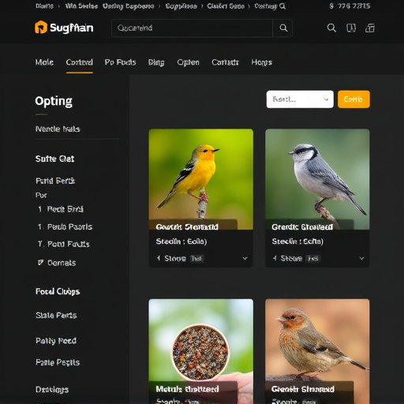This screenshot has width=404, height=404.
Task: Click the Dnatiogs sidebar link
Action: click(52, 390)
